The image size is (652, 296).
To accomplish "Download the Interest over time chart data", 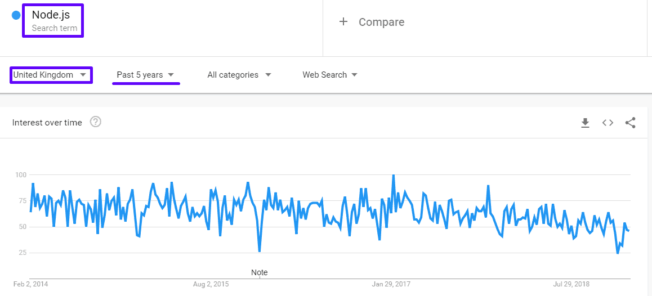I will pos(585,123).
